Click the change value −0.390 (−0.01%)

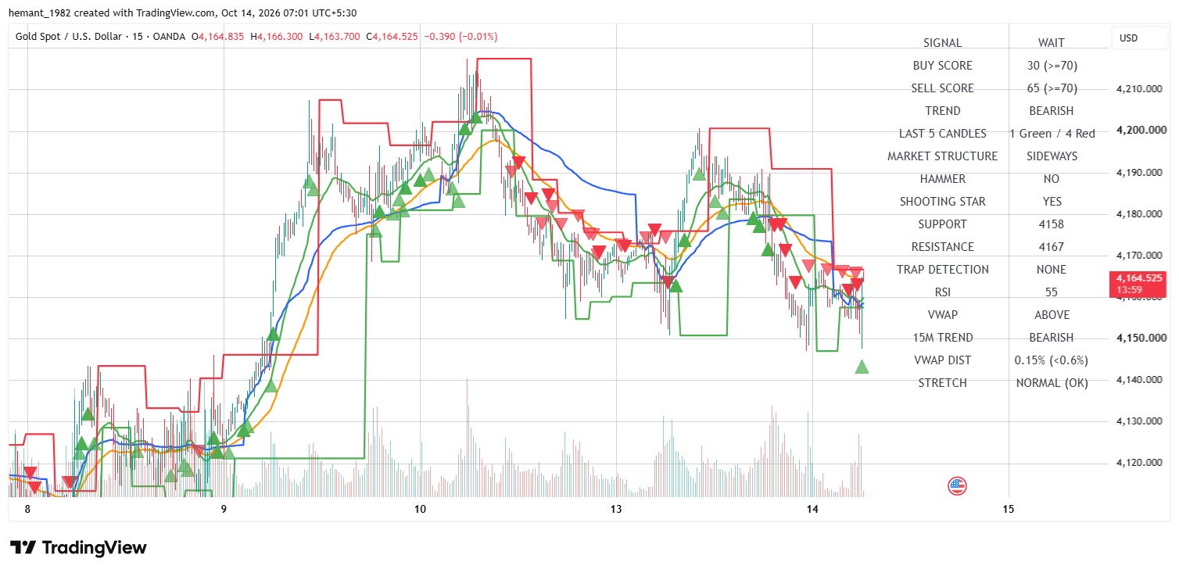tap(460, 37)
